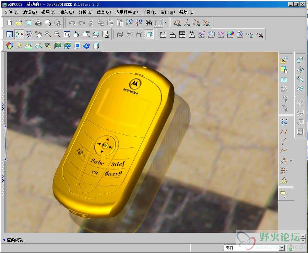Viewport: 308px width, 253px height.
Task: Open the color wheel appearance editor
Action: pyautogui.click(x=10, y=46)
